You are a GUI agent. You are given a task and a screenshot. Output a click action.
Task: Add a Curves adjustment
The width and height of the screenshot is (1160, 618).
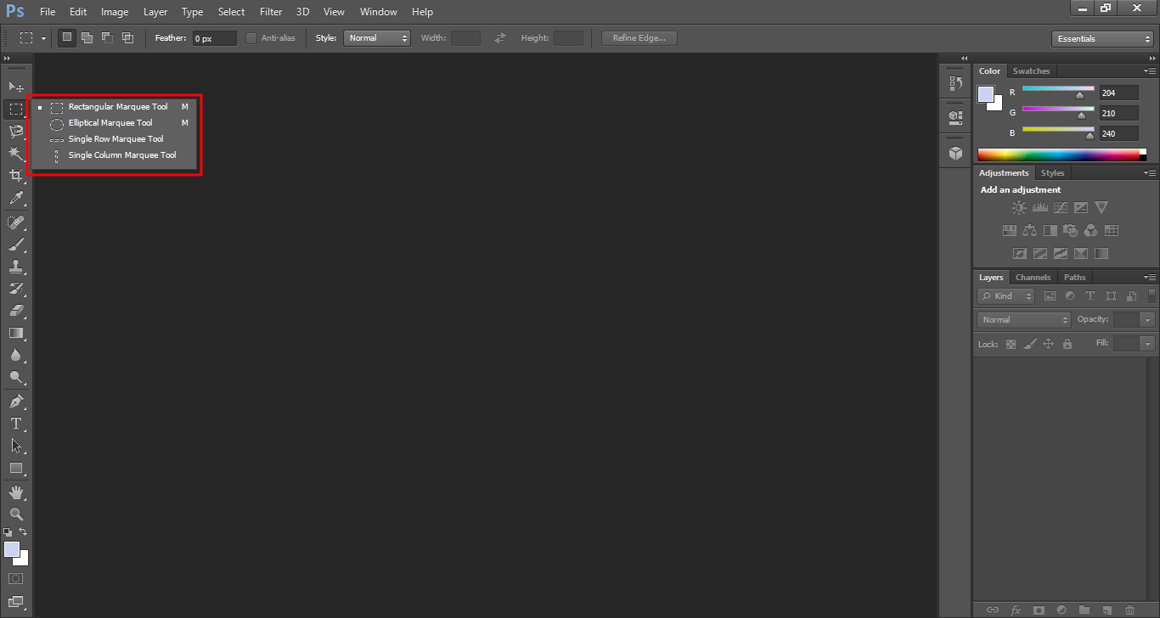tap(1060, 207)
